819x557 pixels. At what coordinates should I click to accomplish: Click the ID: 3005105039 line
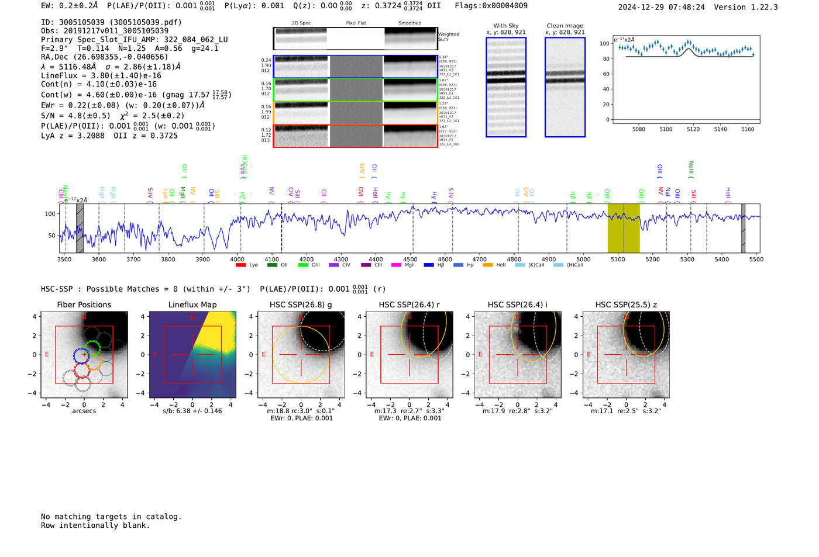111,22
